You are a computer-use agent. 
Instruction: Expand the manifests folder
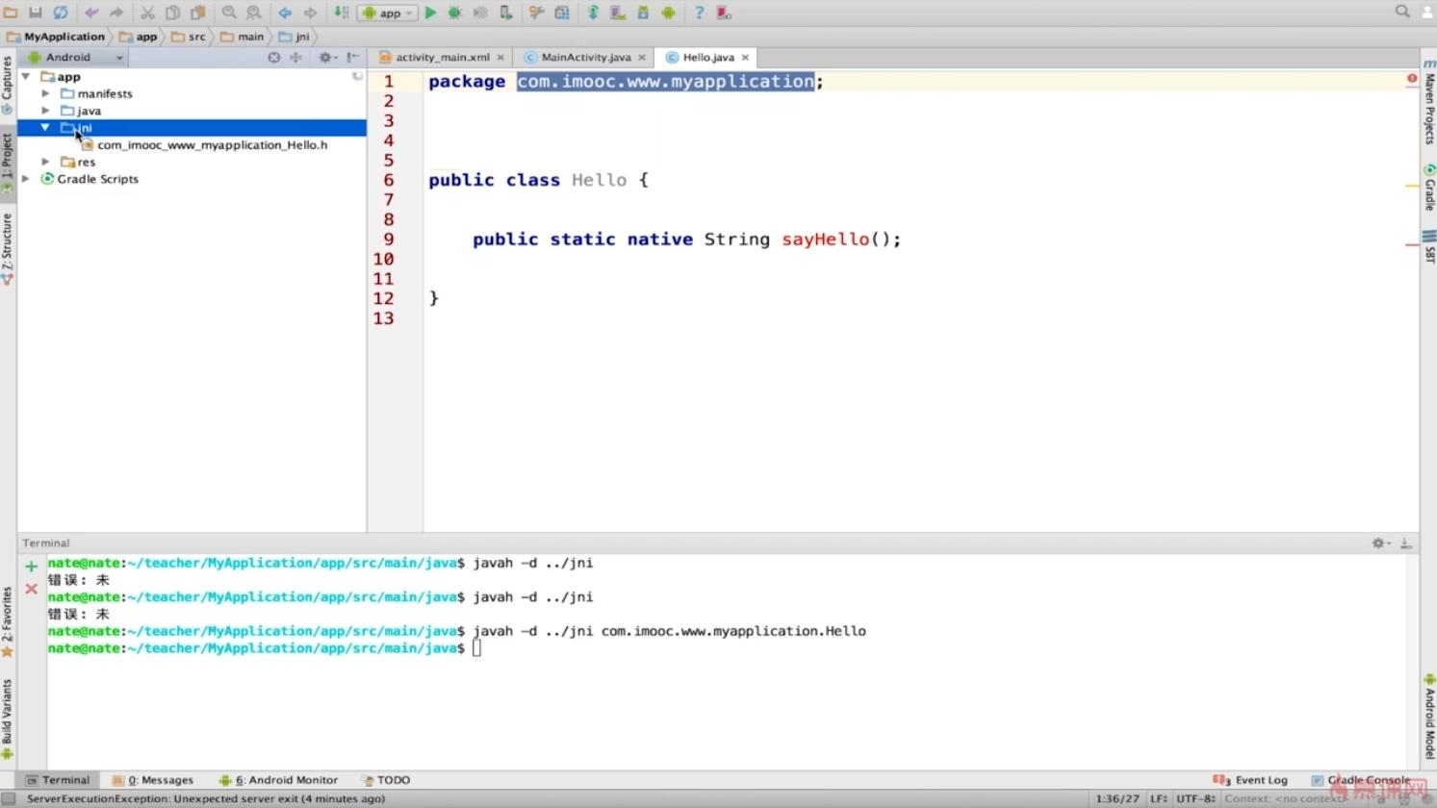(45, 94)
